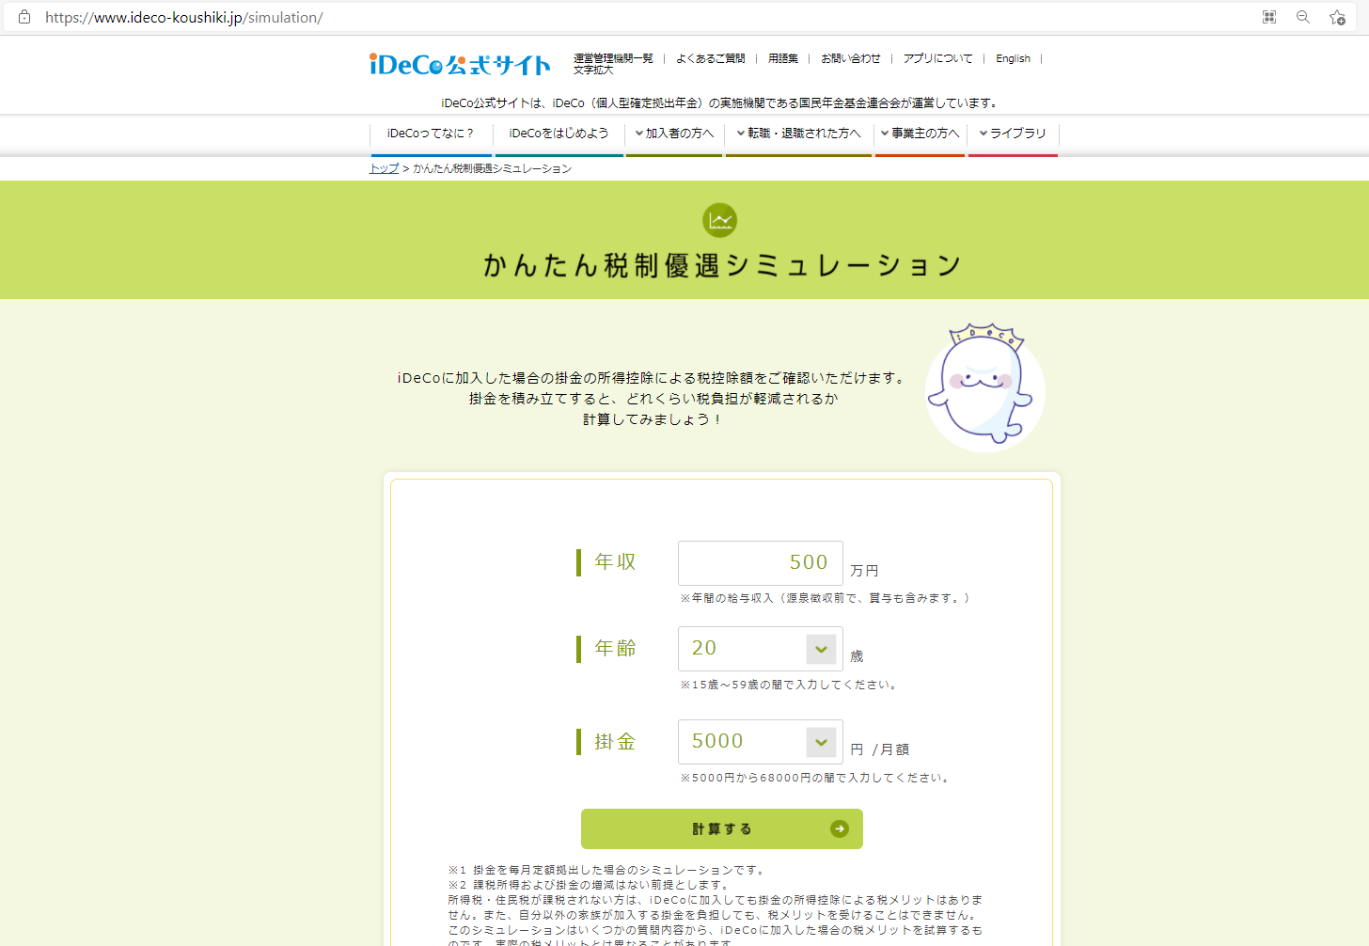
Task: Click the arrow icon on 計算する button
Action: [x=840, y=828]
